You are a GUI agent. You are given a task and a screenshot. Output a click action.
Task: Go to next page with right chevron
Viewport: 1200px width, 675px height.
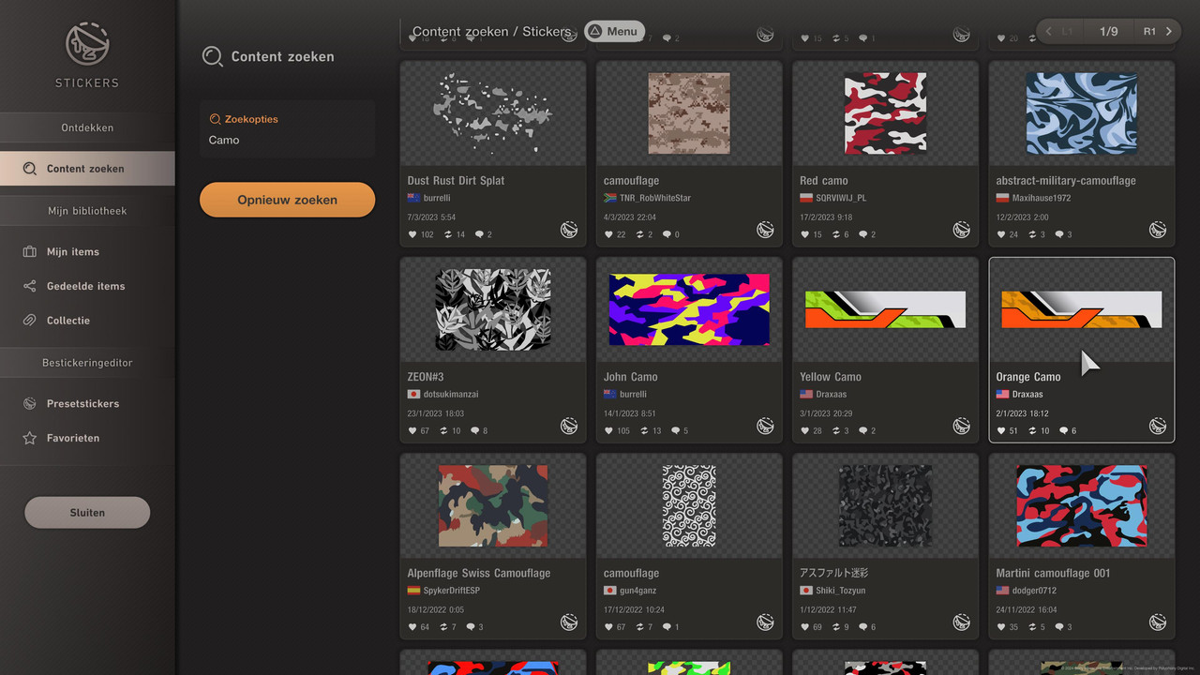click(x=1169, y=31)
